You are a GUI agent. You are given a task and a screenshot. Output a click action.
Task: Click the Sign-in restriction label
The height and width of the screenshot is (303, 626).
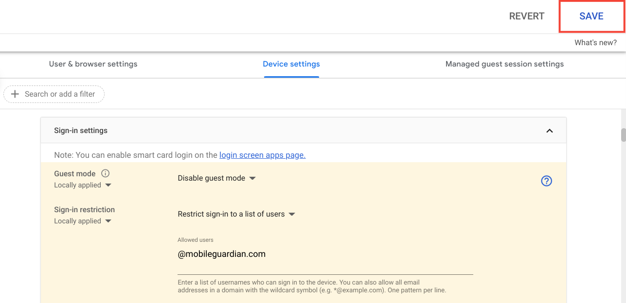[85, 210]
